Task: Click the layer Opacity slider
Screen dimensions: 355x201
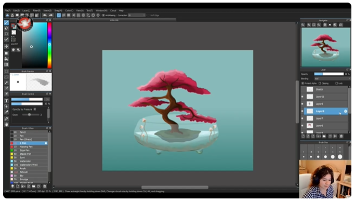Action: pyautogui.click(x=328, y=74)
